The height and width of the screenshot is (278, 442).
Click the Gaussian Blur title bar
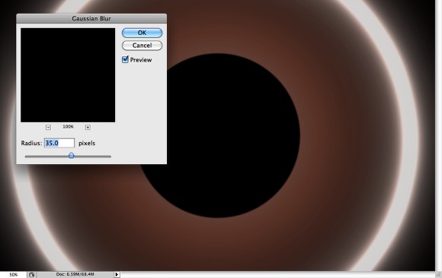(x=91, y=18)
